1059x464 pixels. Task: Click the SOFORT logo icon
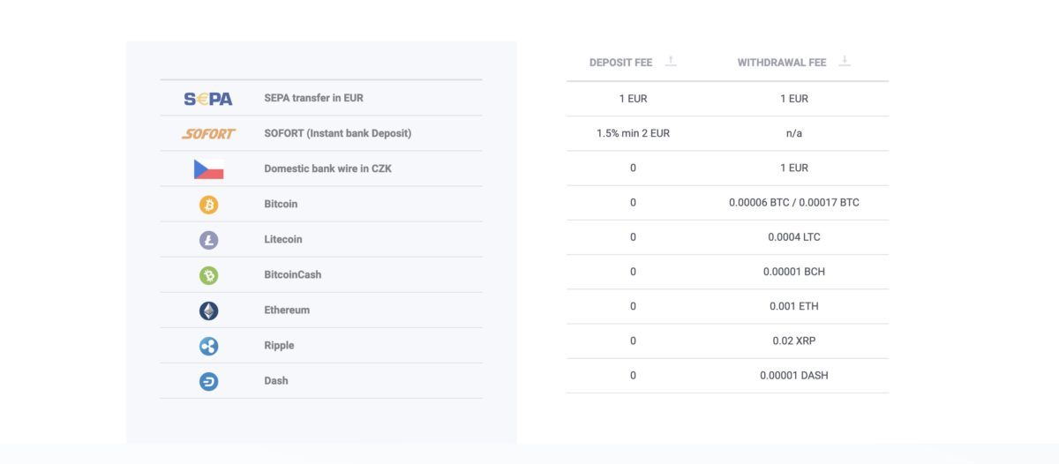(x=208, y=134)
